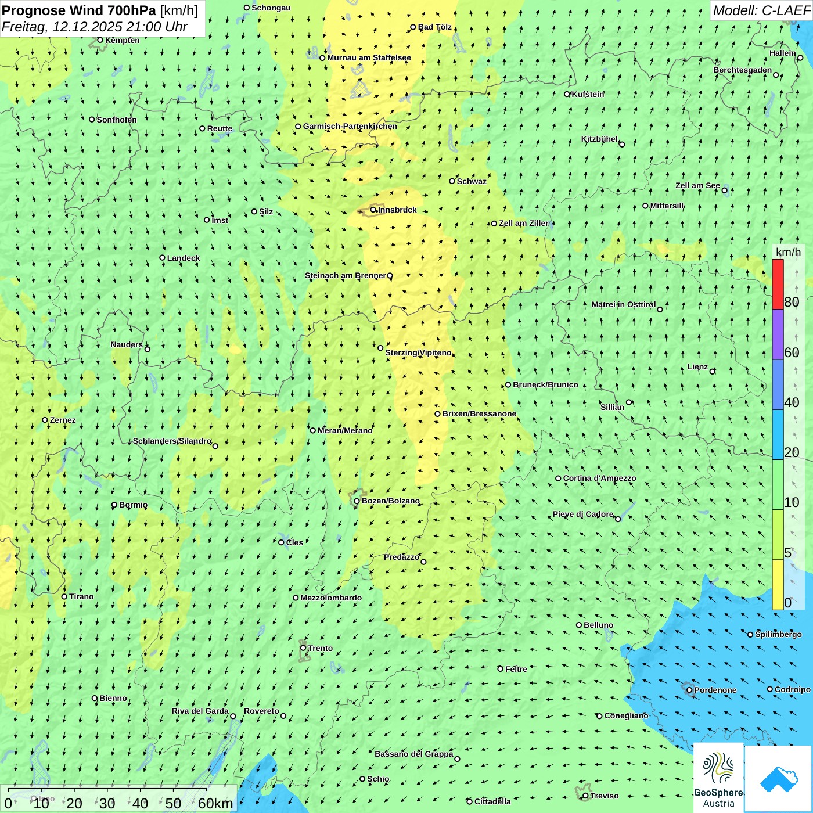Click the 'Landeck' label
Image resolution: width=813 pixels, height=813 pixels.
(184, 258)
